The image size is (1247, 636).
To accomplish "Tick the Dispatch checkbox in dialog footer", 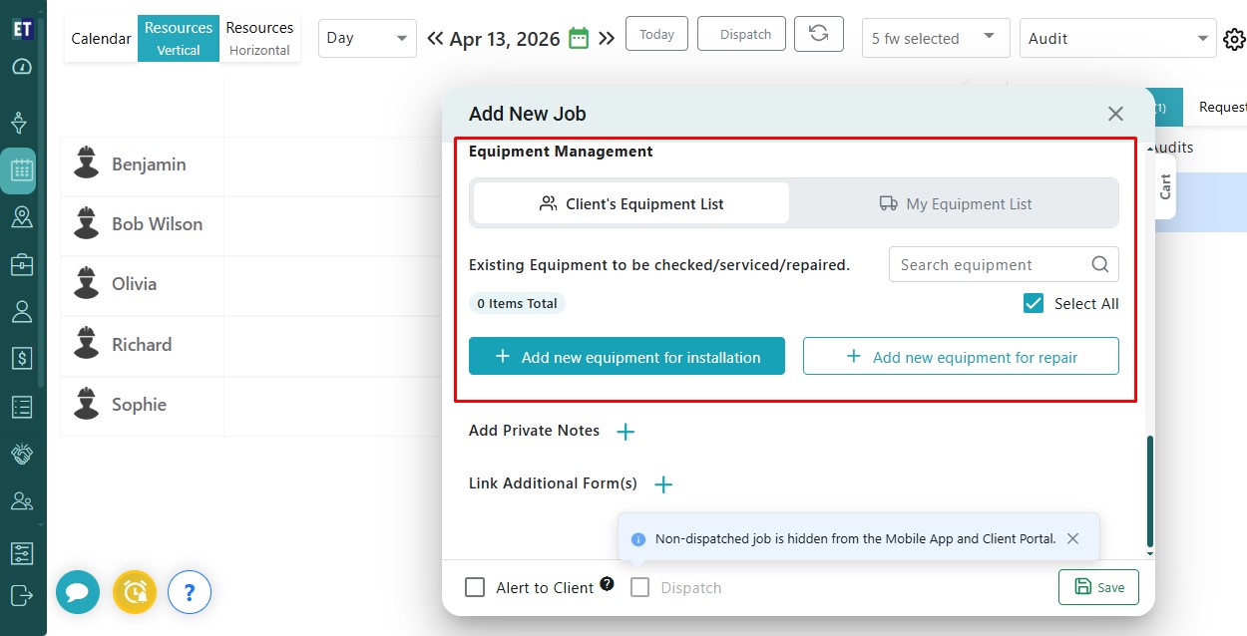I will pos(640,587).
